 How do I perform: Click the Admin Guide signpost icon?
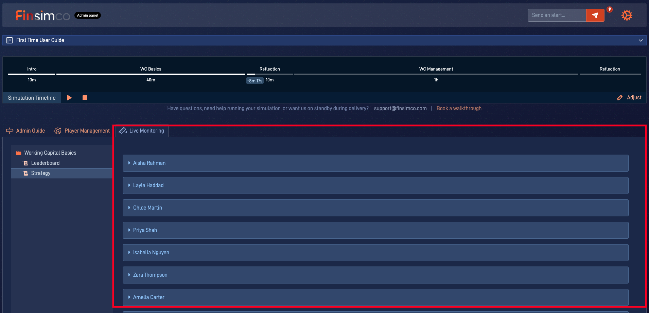(10, 131)
